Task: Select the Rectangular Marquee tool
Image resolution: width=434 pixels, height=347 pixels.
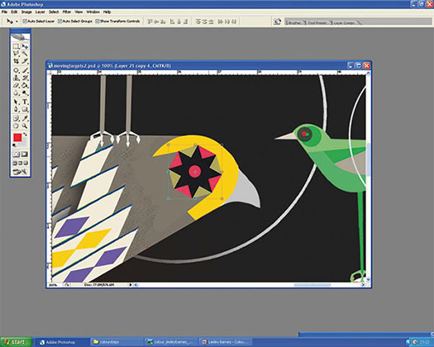Action: point(17,46)
